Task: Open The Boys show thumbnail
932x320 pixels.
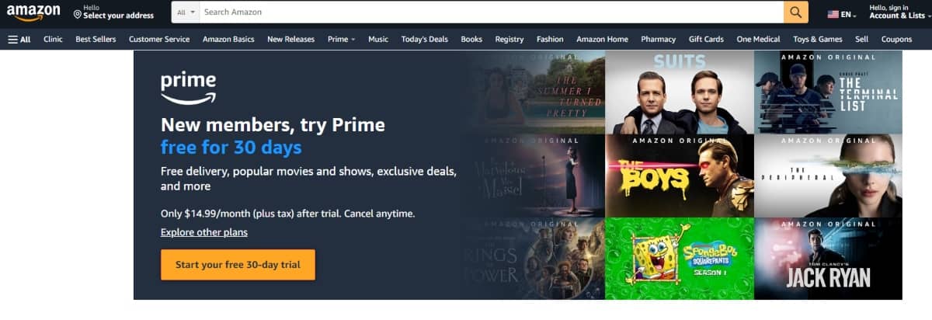Action: click(x=680, y=176)
